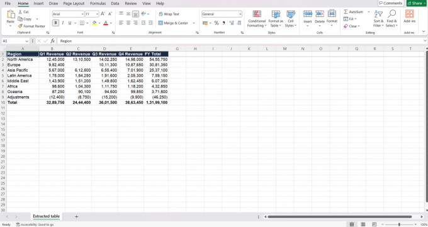Click the zoom slider handle
Viewport: 428px width, 227px height.
[x=399, y=224]
